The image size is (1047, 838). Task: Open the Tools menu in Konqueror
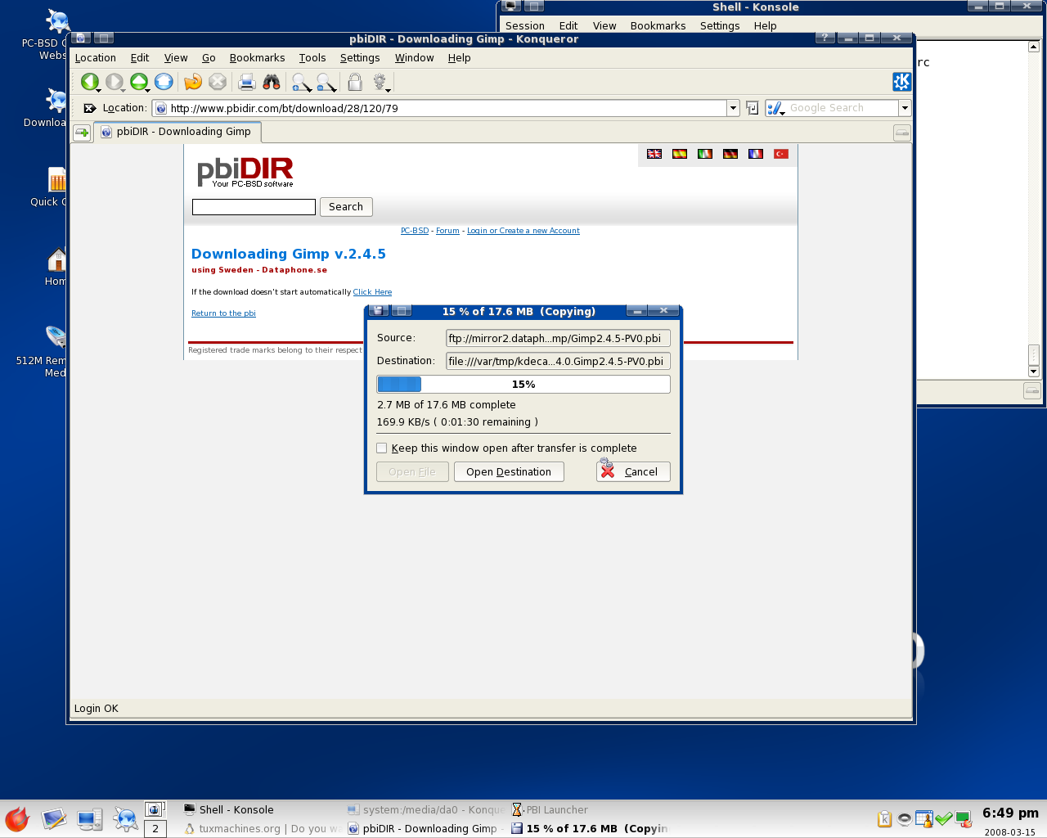(312, 58)
